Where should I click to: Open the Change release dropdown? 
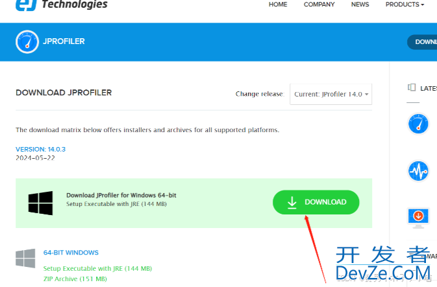point(331,94)
